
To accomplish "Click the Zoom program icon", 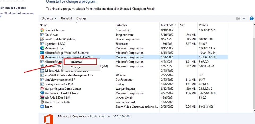I will 42,107.
